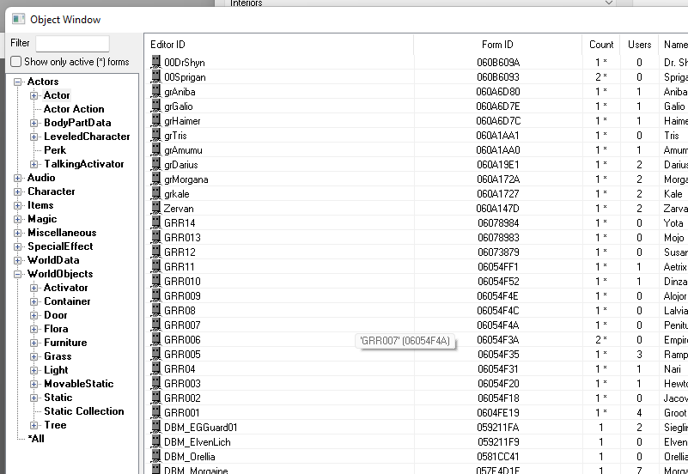Sort list by Editor ID column
The image size is (688, 474).
pos(278,45)
